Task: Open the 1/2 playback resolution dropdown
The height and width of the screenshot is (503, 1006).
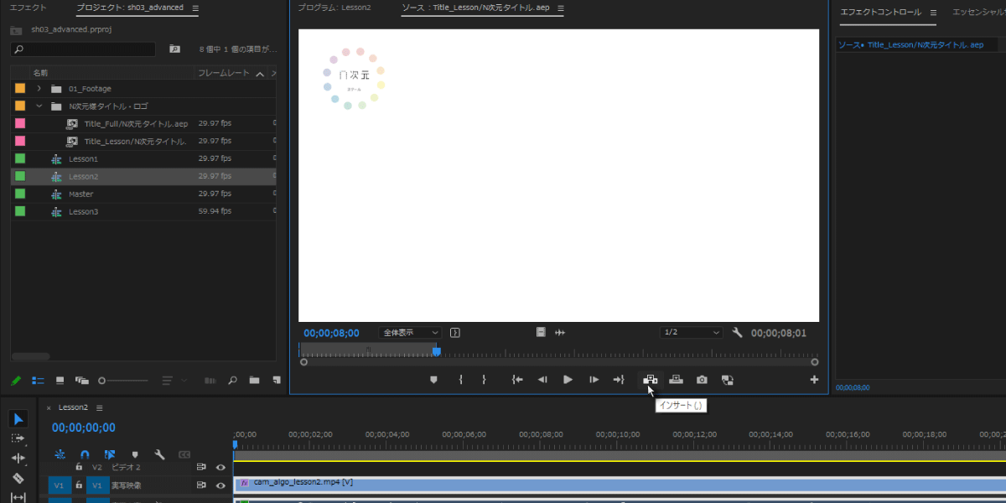Action: pos(692,332)
